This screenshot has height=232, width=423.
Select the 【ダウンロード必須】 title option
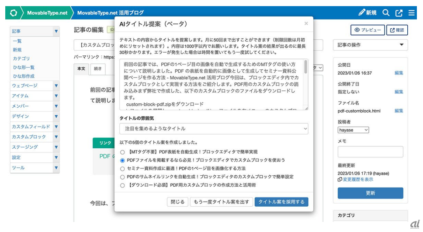coord(122,185)
